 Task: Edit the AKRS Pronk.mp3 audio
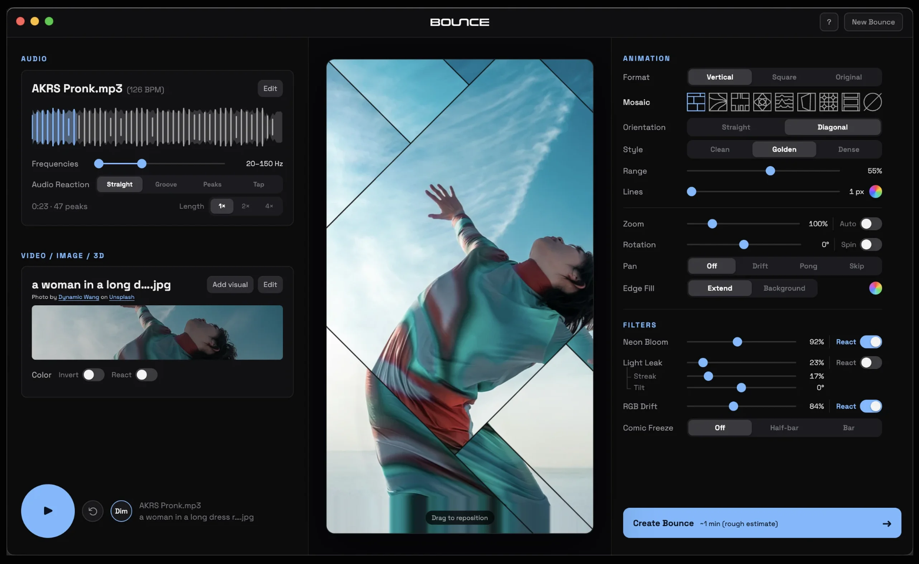pyautogui.click(x=270, y=89)
